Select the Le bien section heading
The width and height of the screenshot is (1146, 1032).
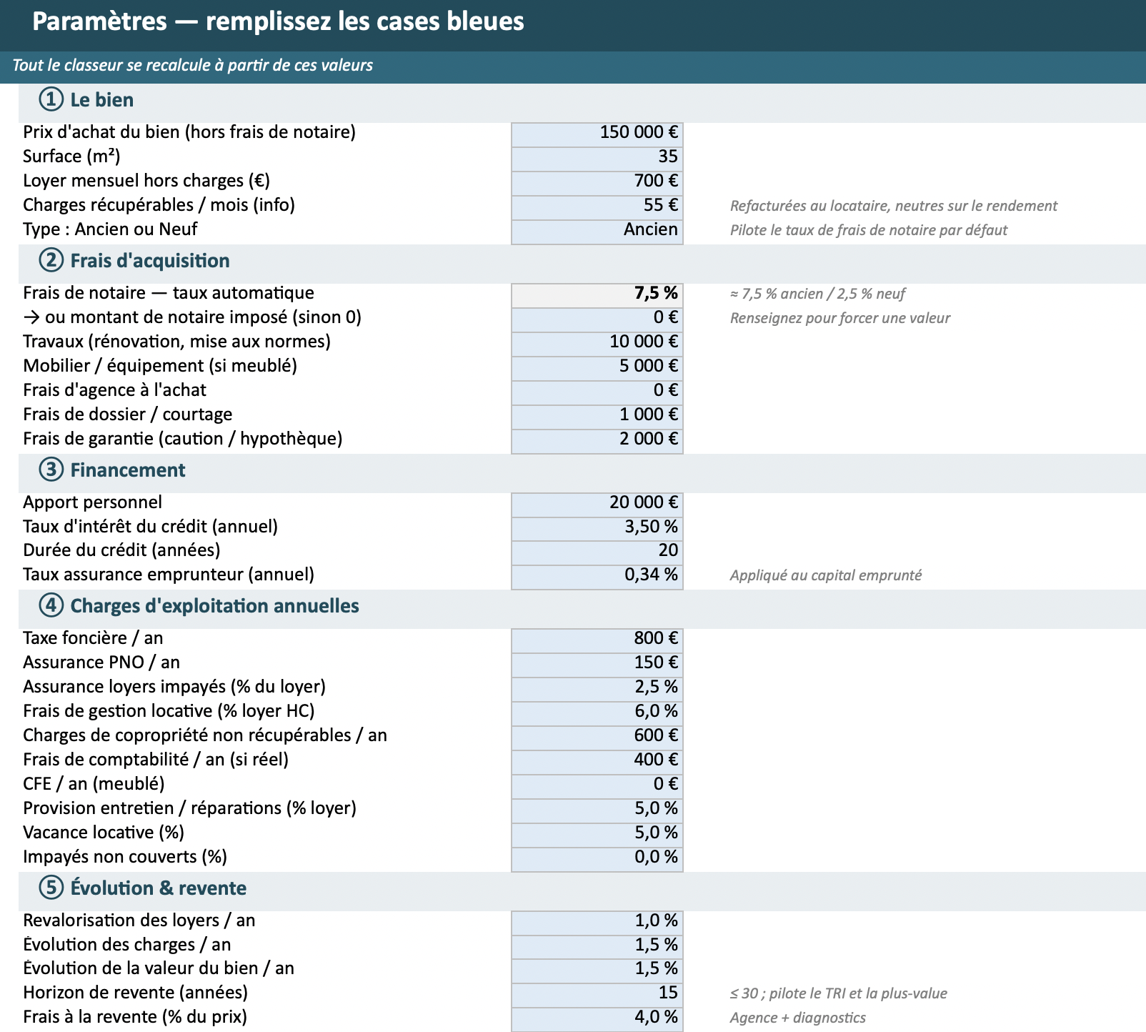[86, 100]
